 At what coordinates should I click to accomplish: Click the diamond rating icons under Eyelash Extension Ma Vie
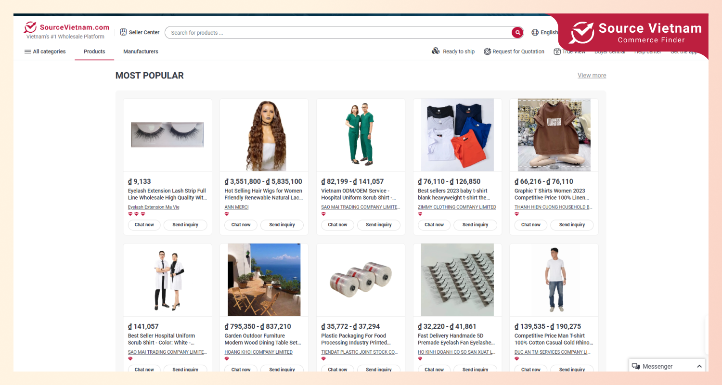click(137, 214)
